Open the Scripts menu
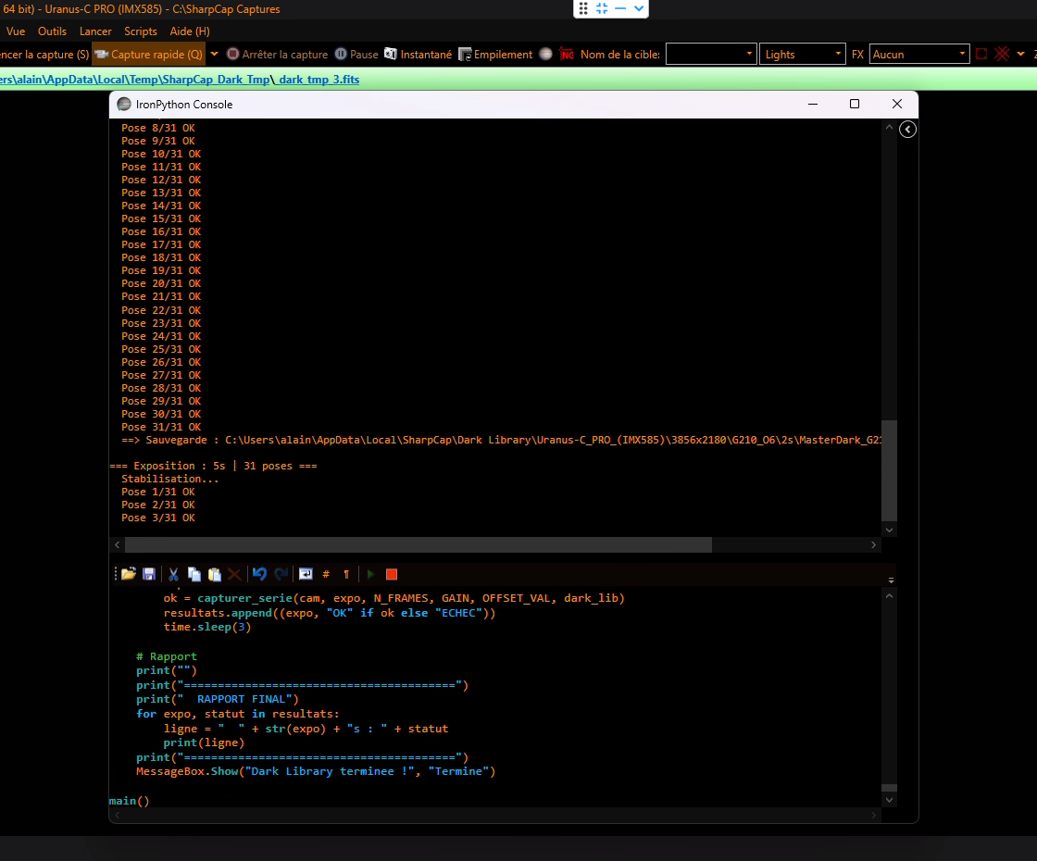 pos(140,31)
